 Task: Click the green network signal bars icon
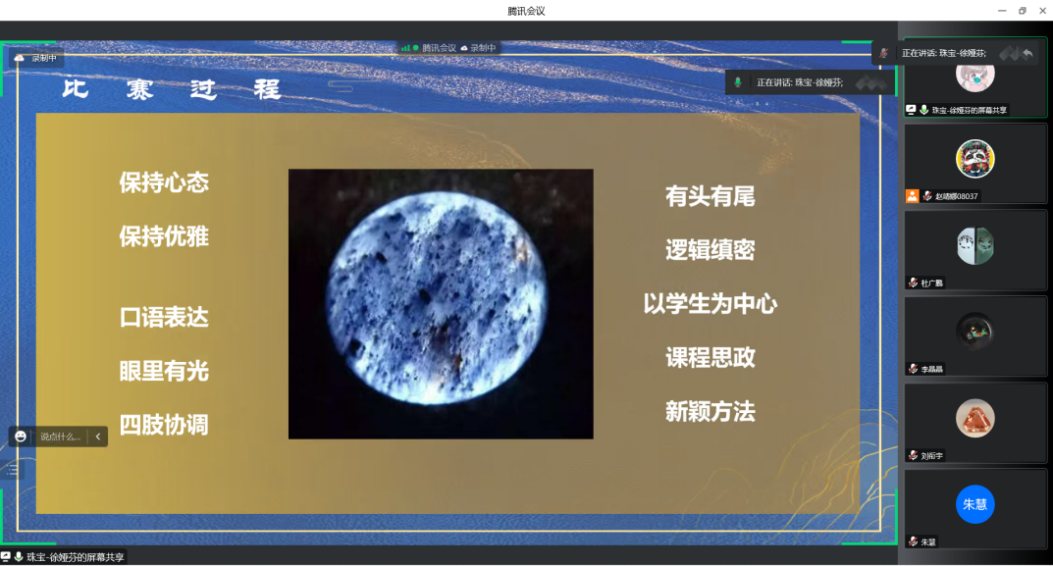coord(405,47)
